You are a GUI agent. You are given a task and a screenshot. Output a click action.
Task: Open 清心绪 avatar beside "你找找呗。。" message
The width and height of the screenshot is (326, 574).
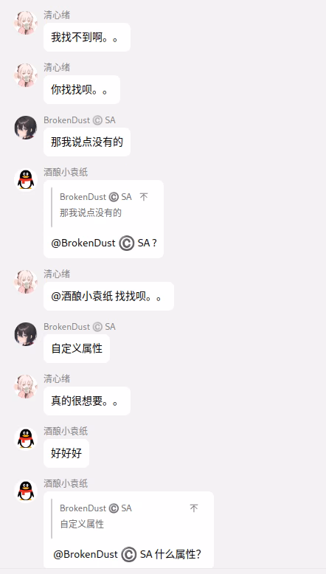pyautogui.click(x=26, y=75)
